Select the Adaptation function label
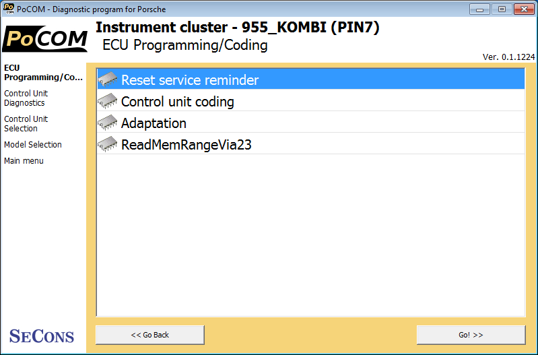Image resolution: width=538 pixels, height=355 pixels. (x=154, y=123)
